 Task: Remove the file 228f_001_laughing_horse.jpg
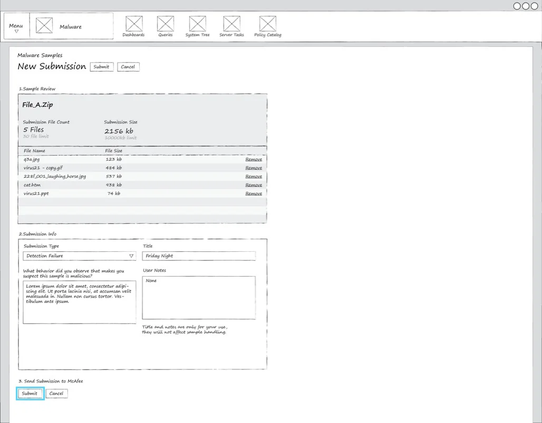254,176
